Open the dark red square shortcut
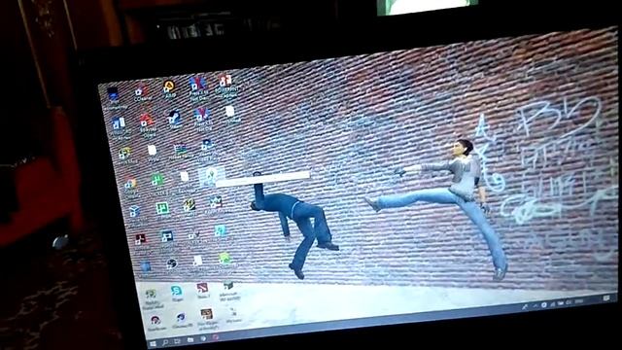Screen dimensions: 622x350 point(140,239)
